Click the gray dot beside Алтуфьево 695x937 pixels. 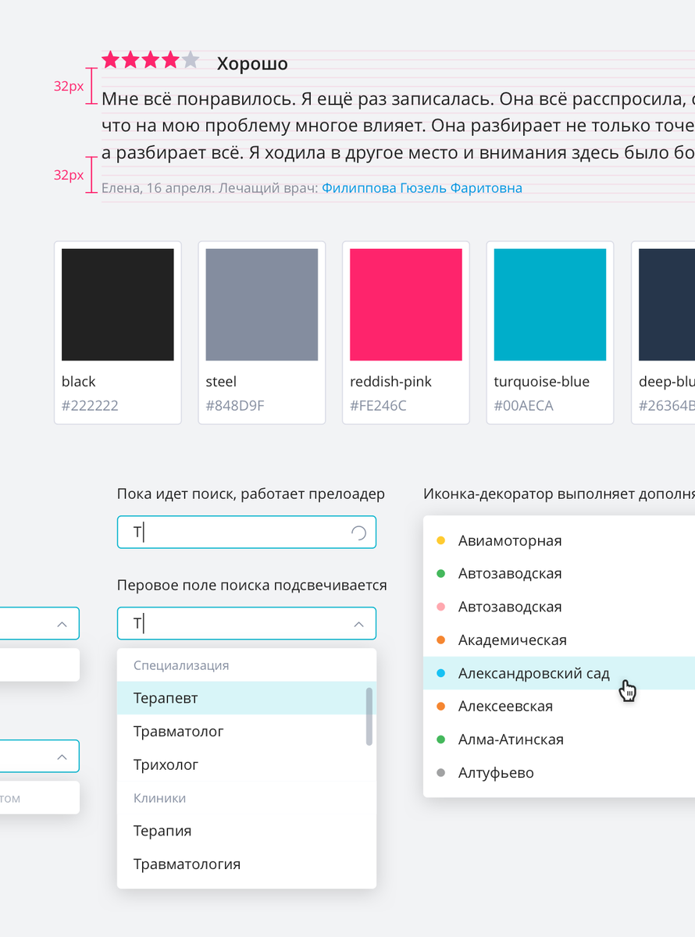pos(440,773)
